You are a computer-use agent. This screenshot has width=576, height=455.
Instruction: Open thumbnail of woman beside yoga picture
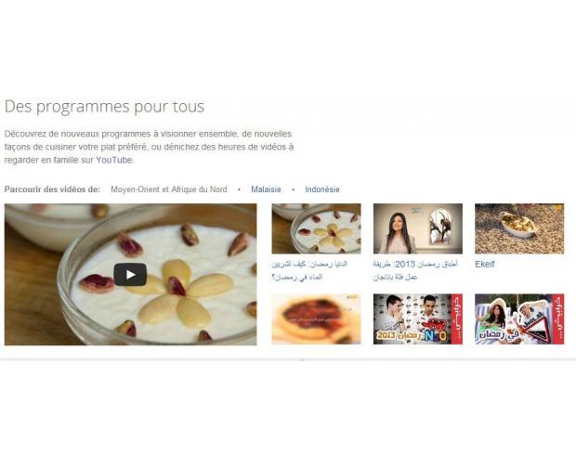[x=418, y=228]
